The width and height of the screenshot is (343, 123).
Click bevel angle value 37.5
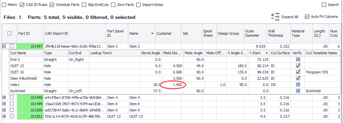pos(151,91)
